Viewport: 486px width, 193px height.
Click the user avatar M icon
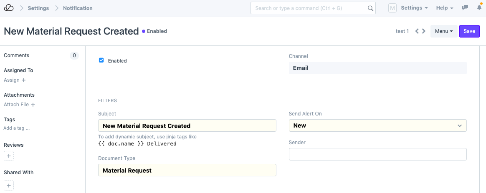point(392,8)
